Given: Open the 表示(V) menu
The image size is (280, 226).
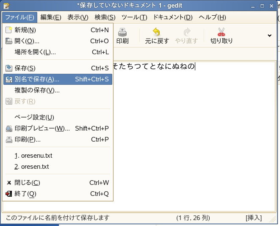Looking at the screenshot, I should pyautogui.click(x=78, y=17).
